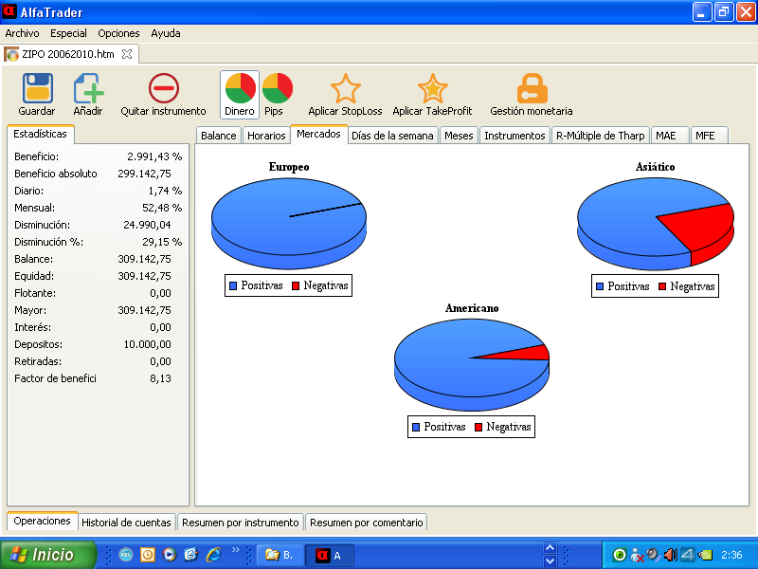The image size is (758, 569).
Task: Click the Americano pie chart
Action: 472,364
